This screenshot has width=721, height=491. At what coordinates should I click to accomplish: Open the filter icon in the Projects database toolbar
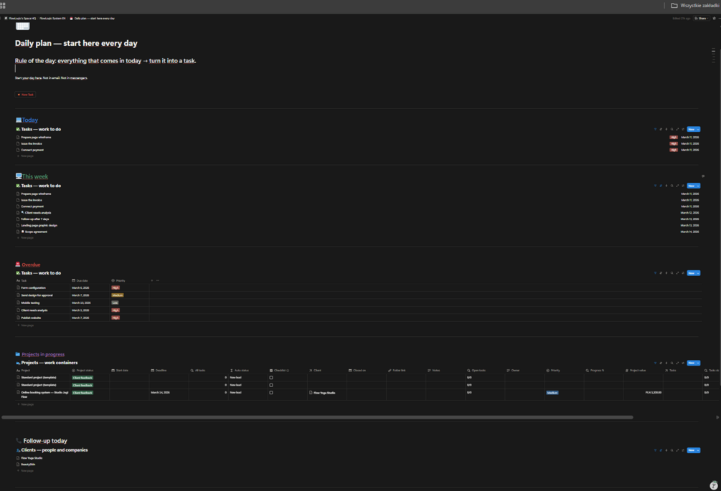click(x=655, y=363)
